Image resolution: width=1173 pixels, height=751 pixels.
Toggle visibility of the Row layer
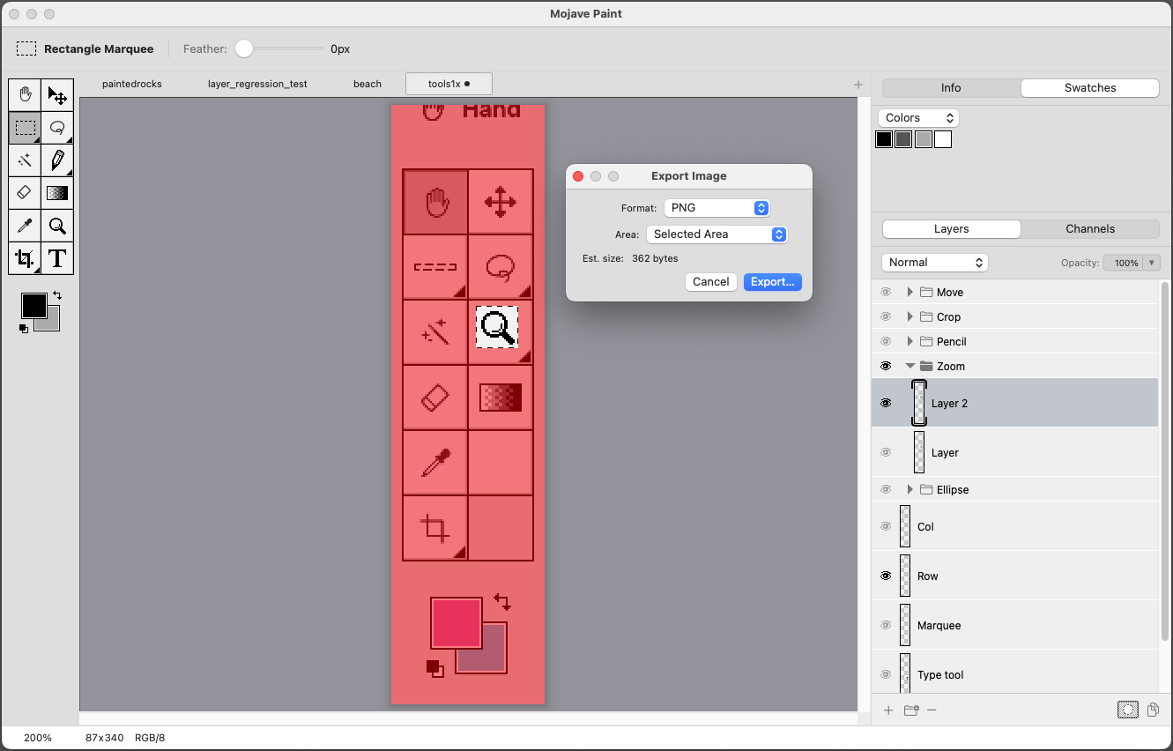886,576
